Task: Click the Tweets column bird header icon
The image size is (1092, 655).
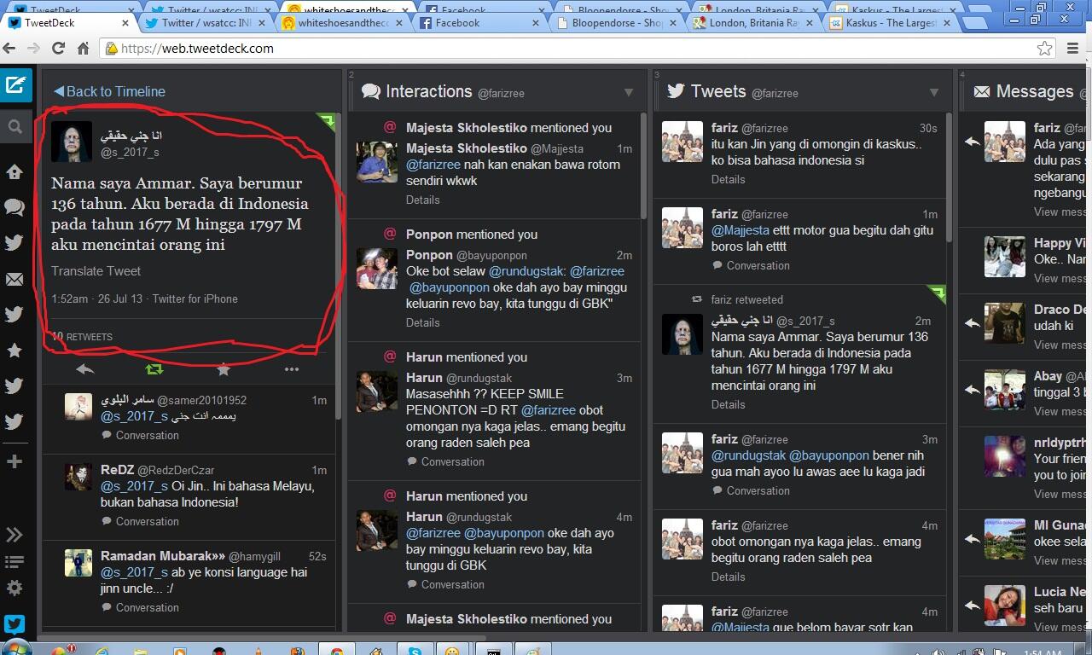Action: coord(676,91)
